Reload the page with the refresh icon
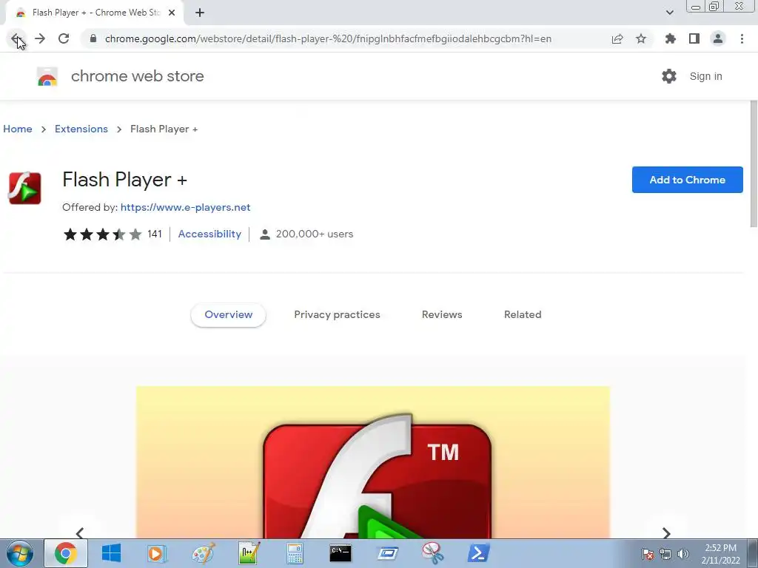 click(x=64, y=38)
